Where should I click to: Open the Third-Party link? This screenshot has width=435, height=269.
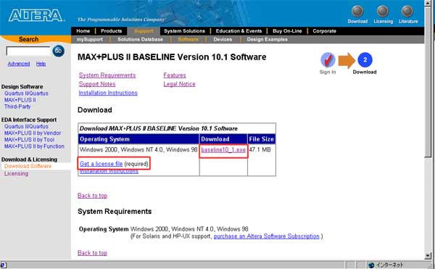(x=17, y=107)
